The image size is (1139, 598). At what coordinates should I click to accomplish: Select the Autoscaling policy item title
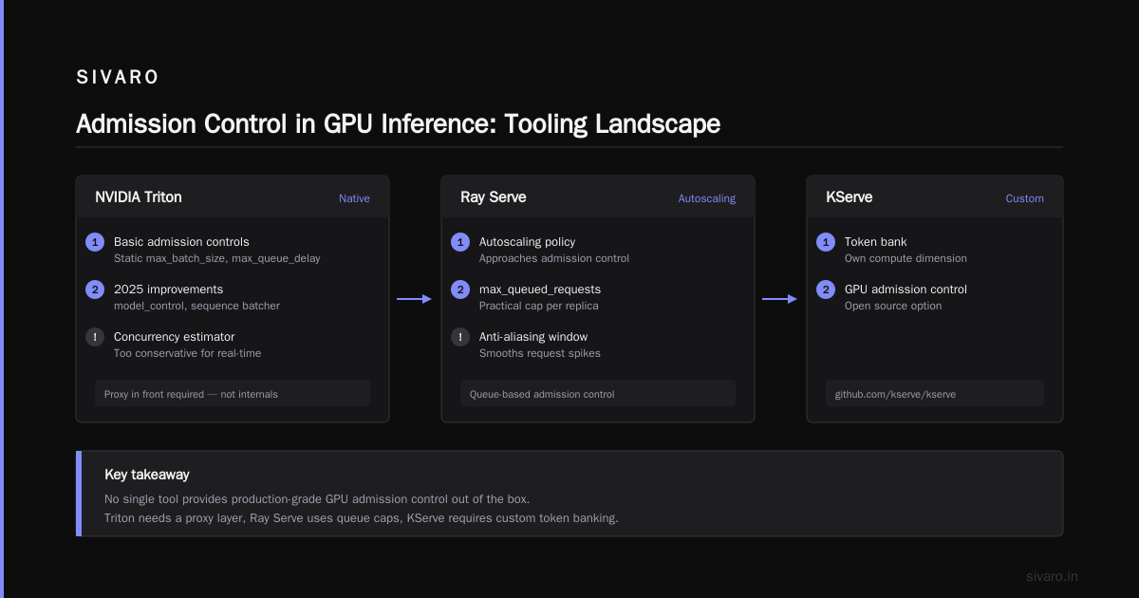(x=527, y=242)
